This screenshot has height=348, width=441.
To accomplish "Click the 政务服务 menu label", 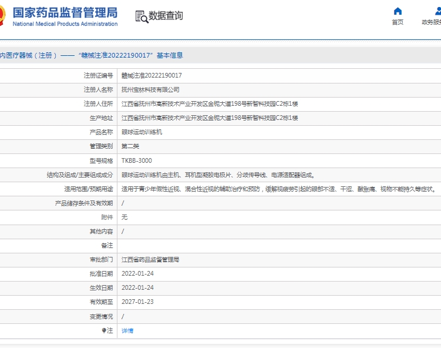I will click(431, 22).
